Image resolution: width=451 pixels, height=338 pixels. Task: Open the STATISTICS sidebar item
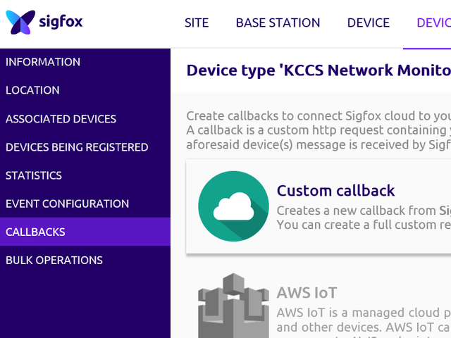coord(34,175)
